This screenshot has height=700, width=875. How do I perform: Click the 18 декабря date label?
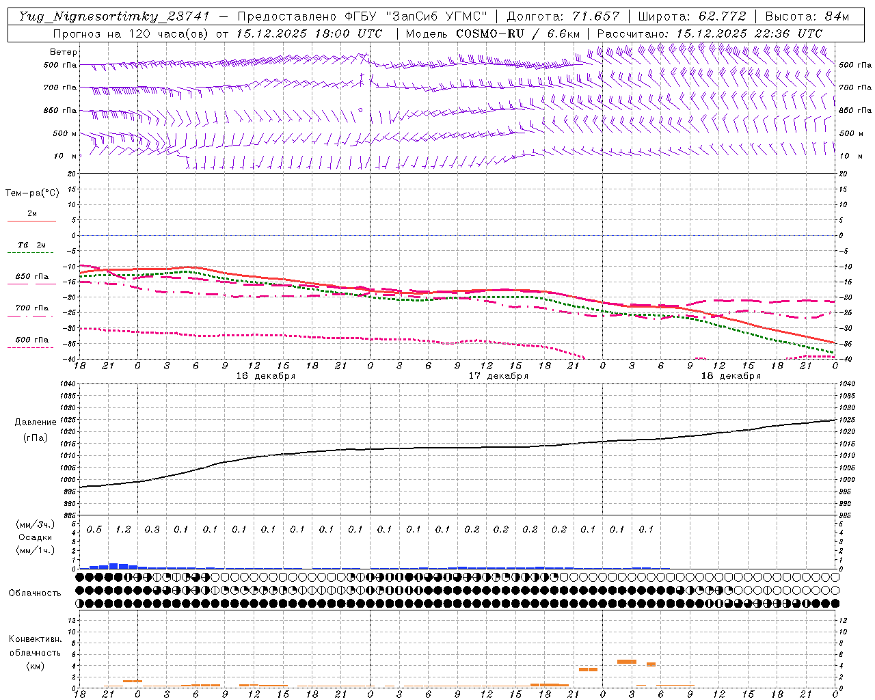(x=731, y=376)
